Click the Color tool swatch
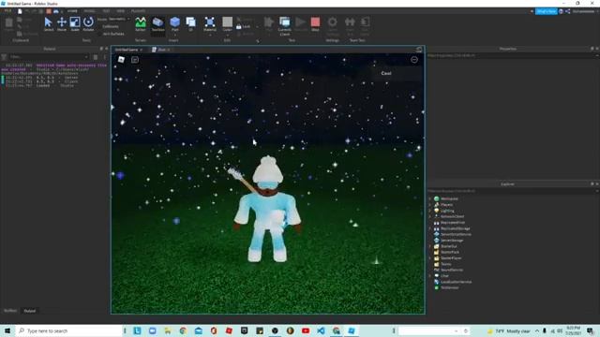 (227, 24)
